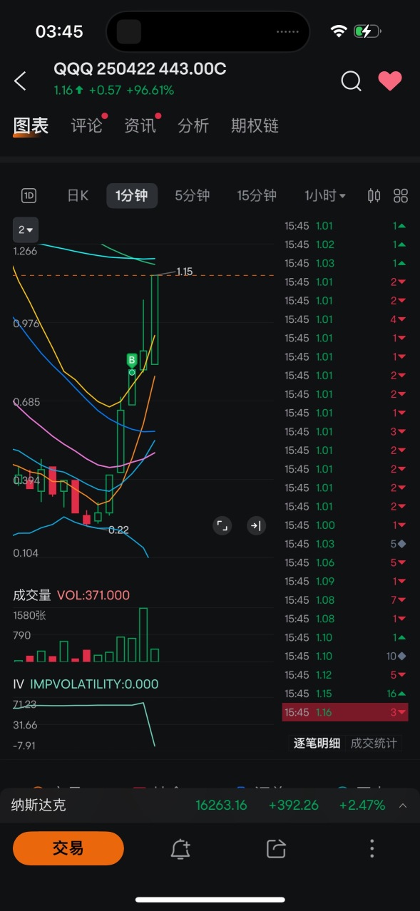420x911 pixels.
Task: Toggle the pink heart favorite icon
Action: [390, 81]
